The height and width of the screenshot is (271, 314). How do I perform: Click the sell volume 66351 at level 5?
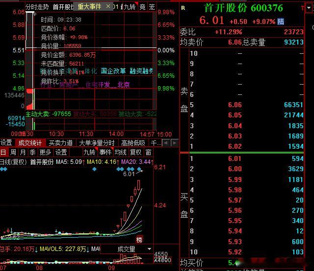[293, 105]
